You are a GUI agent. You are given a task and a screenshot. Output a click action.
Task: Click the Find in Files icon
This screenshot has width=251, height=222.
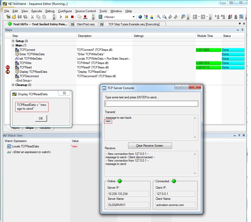pos(164,17)
